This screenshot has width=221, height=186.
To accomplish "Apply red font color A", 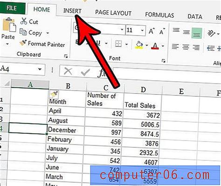I will (155, 46).
